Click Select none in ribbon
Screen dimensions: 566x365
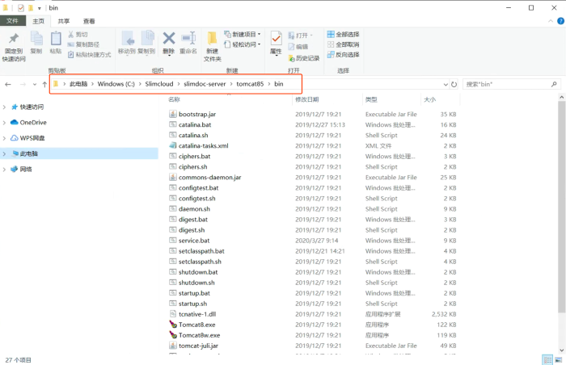pyautogui.click(x=343, y=44)
